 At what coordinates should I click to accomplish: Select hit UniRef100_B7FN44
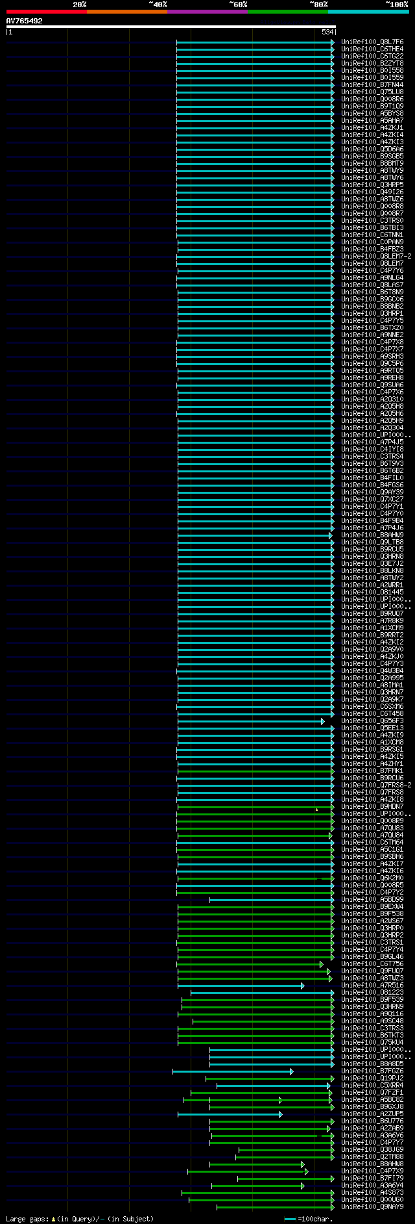(372, 85)
